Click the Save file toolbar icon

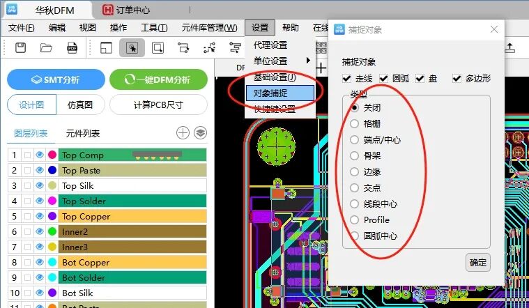pyautogui.click(x=21, y=47)
